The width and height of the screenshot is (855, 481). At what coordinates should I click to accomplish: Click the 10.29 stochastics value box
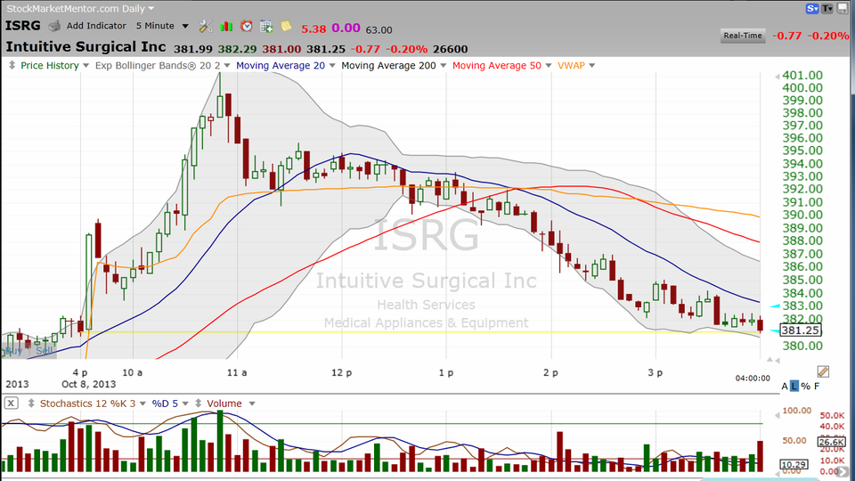(794, 465)
